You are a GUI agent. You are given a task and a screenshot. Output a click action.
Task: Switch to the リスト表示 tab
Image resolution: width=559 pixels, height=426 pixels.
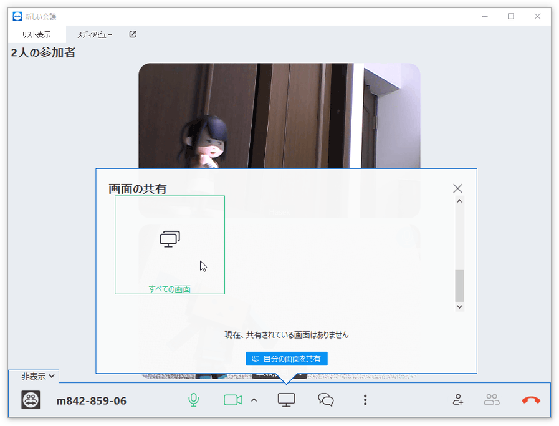coord(36,34)
